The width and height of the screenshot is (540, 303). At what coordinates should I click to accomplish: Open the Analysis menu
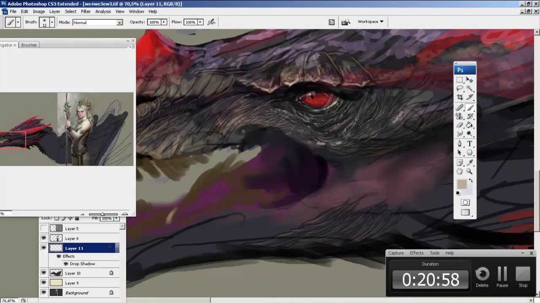(103, 11)
